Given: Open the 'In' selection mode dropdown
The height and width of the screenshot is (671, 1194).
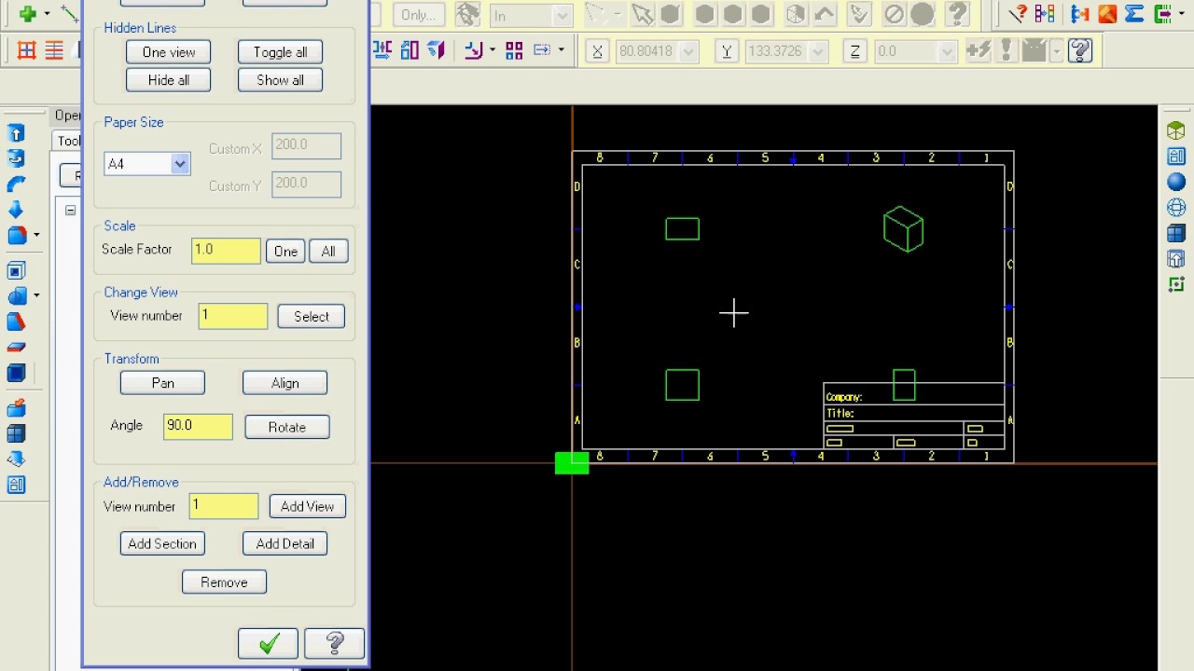Looking at the screenshot, I should (562, 16).
